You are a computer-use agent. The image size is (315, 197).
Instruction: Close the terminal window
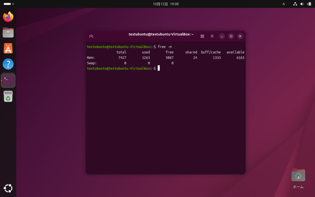(240, 36)
